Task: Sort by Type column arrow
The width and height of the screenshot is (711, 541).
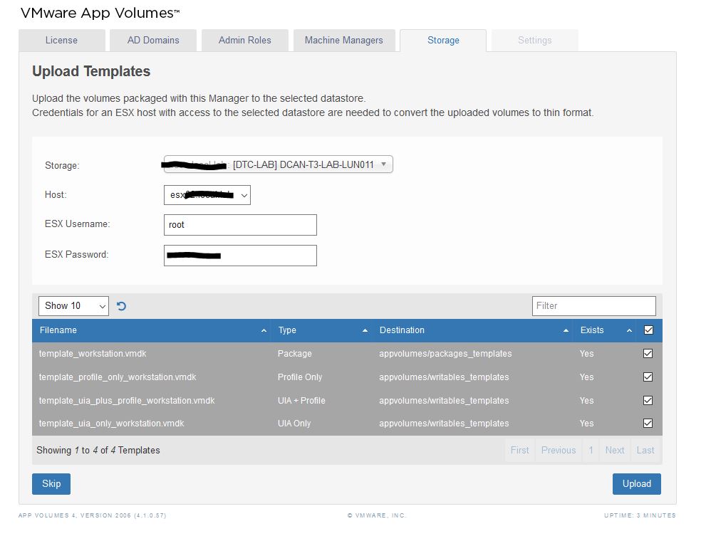Action: [x=365, y=331]
